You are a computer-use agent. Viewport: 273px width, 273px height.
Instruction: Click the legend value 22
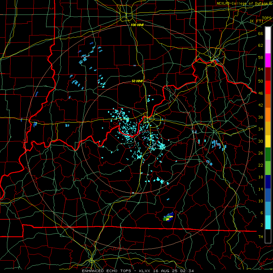(261, 165)
